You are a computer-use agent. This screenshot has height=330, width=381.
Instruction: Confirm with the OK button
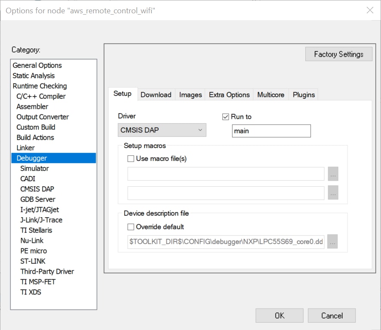tap(279, 315)
